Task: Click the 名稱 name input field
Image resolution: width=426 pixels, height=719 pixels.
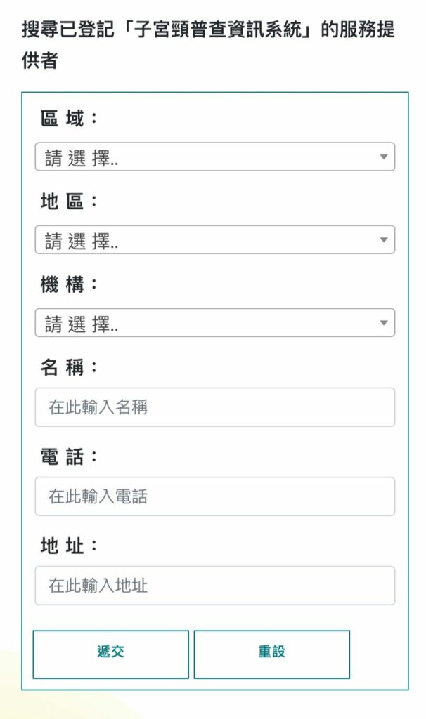Action: pyautogui.click(x=213, y=407)
